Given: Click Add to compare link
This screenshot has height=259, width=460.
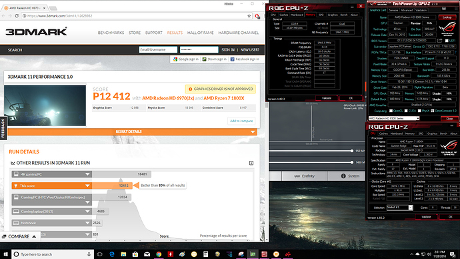Looking at the screenshot, I should tap(241, 121).
